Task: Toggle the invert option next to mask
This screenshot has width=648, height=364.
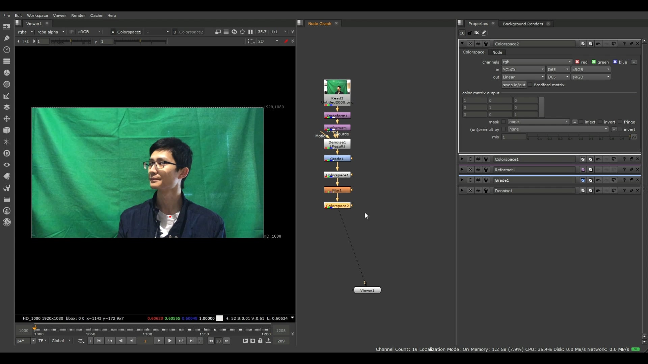Action: (x=601, y=122)
